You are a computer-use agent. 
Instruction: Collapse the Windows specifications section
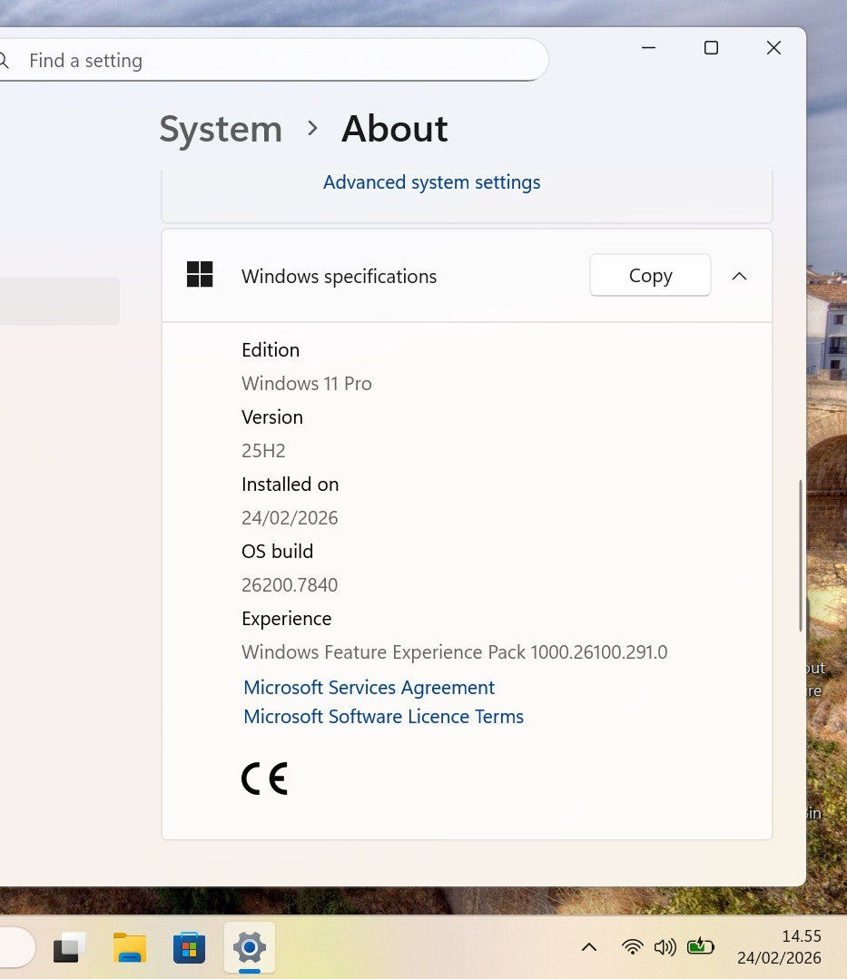(739, 276)
